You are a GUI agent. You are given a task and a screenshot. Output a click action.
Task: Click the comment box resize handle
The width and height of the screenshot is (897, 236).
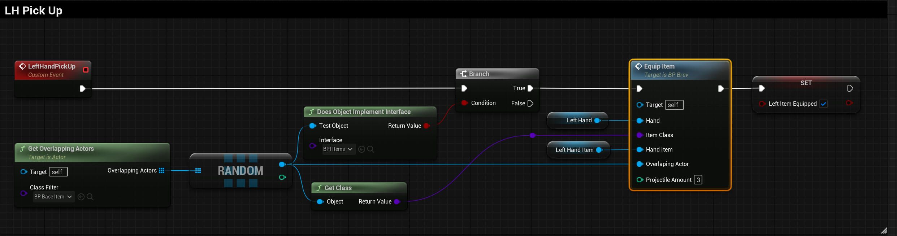coord(884,231)
